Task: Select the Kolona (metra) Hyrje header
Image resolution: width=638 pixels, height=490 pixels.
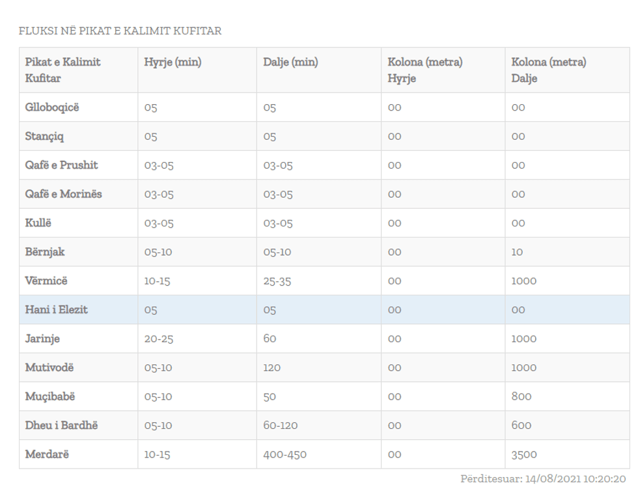Action: (x=424, y=70)
